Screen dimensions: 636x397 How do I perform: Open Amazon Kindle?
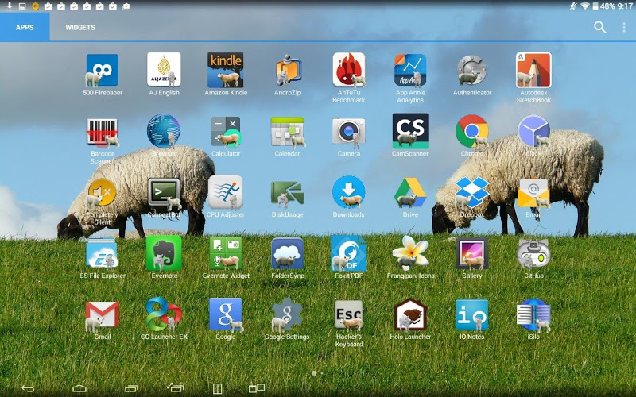(x=226, y=70)
